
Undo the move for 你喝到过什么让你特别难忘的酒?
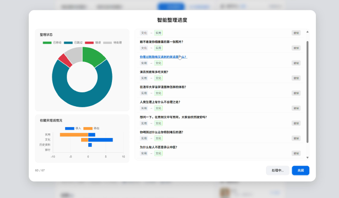pos(296,138)
